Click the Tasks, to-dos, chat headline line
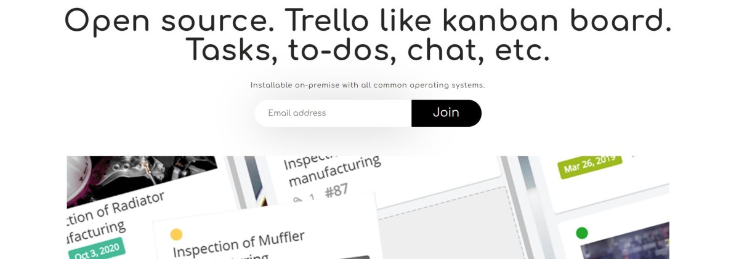The height and width of the screenshot is (259, 739). tap(368, 50)
